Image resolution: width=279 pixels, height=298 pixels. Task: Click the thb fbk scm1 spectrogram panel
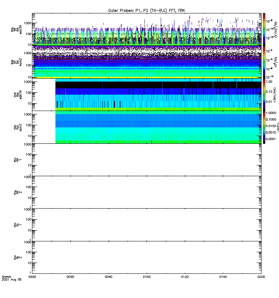tap(147, 127)
